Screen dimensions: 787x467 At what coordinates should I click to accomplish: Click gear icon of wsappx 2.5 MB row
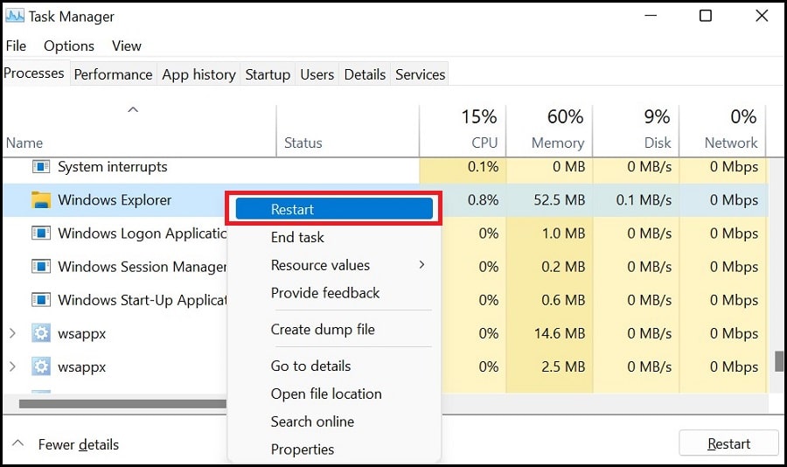click(x=41, y=366)
